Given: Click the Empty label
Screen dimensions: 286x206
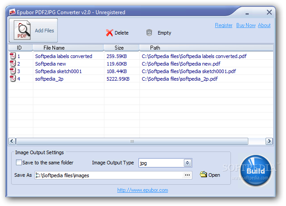Looking at the screenshot, I should 164,33.
